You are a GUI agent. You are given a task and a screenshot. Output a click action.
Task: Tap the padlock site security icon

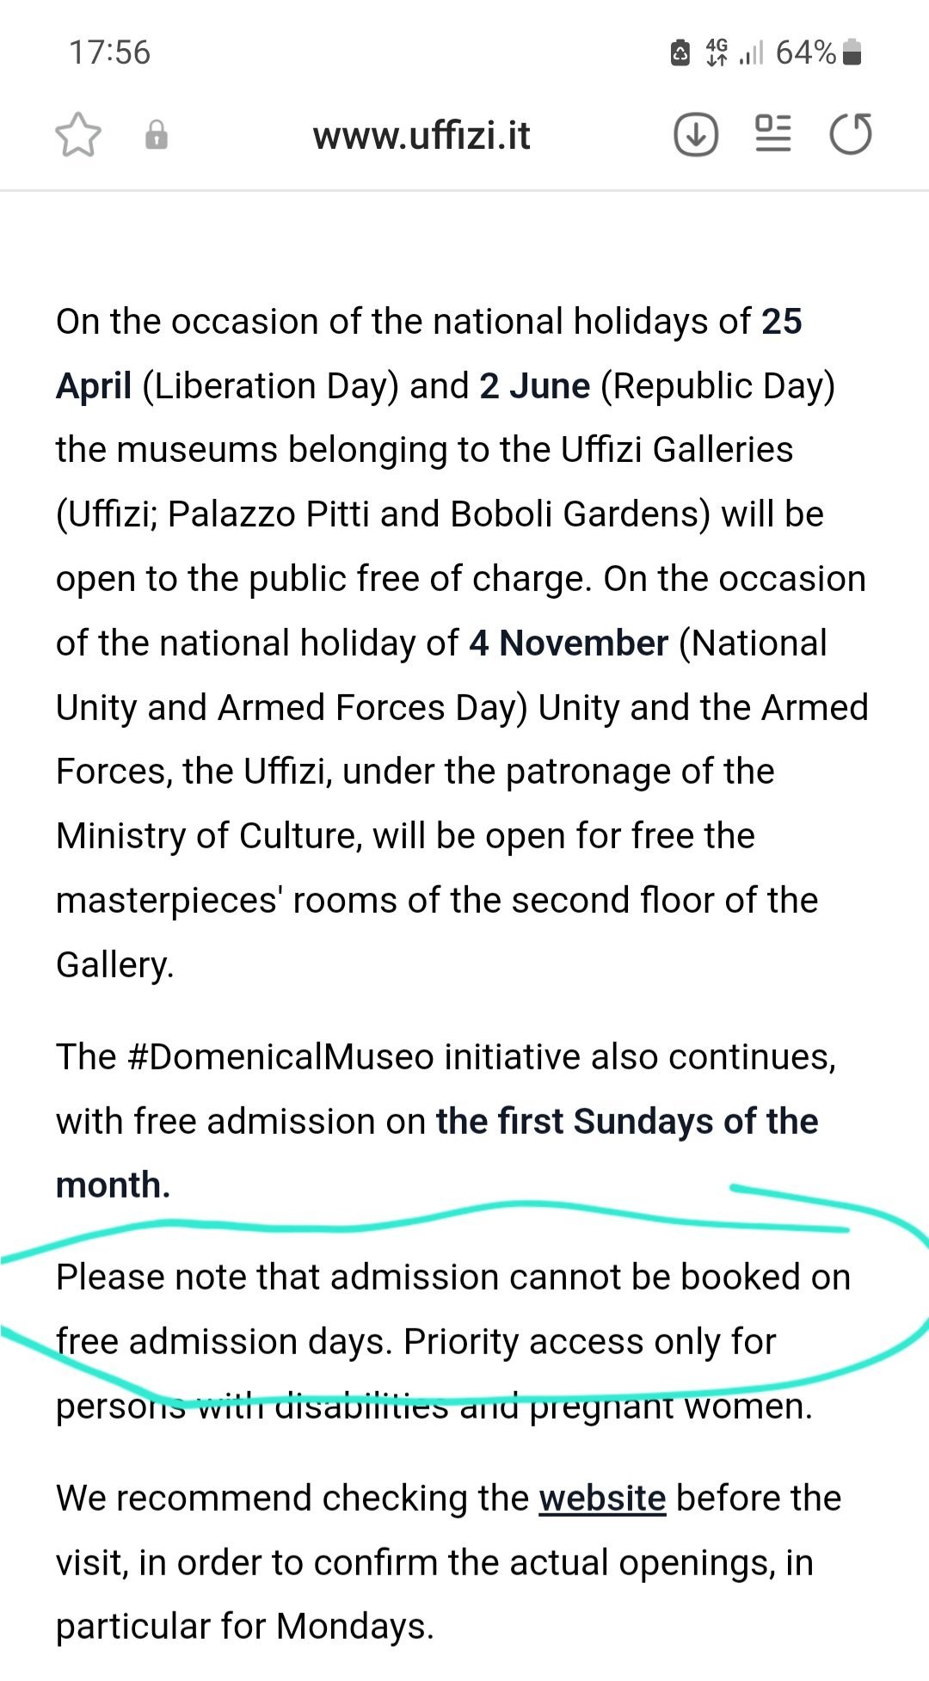click(x=157, y=135)
